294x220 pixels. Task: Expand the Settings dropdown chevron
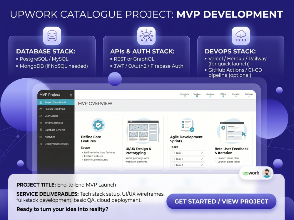pyautogui.click(x=249, y=97)
